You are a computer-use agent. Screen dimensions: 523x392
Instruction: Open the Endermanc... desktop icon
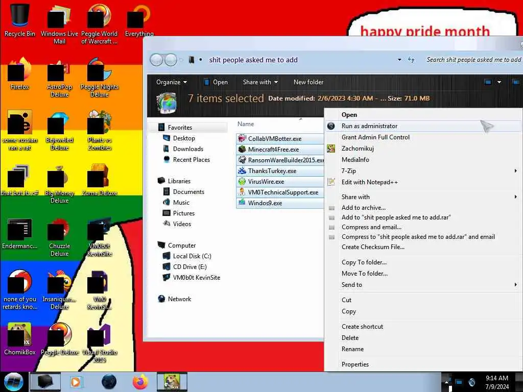click(20, 233)
